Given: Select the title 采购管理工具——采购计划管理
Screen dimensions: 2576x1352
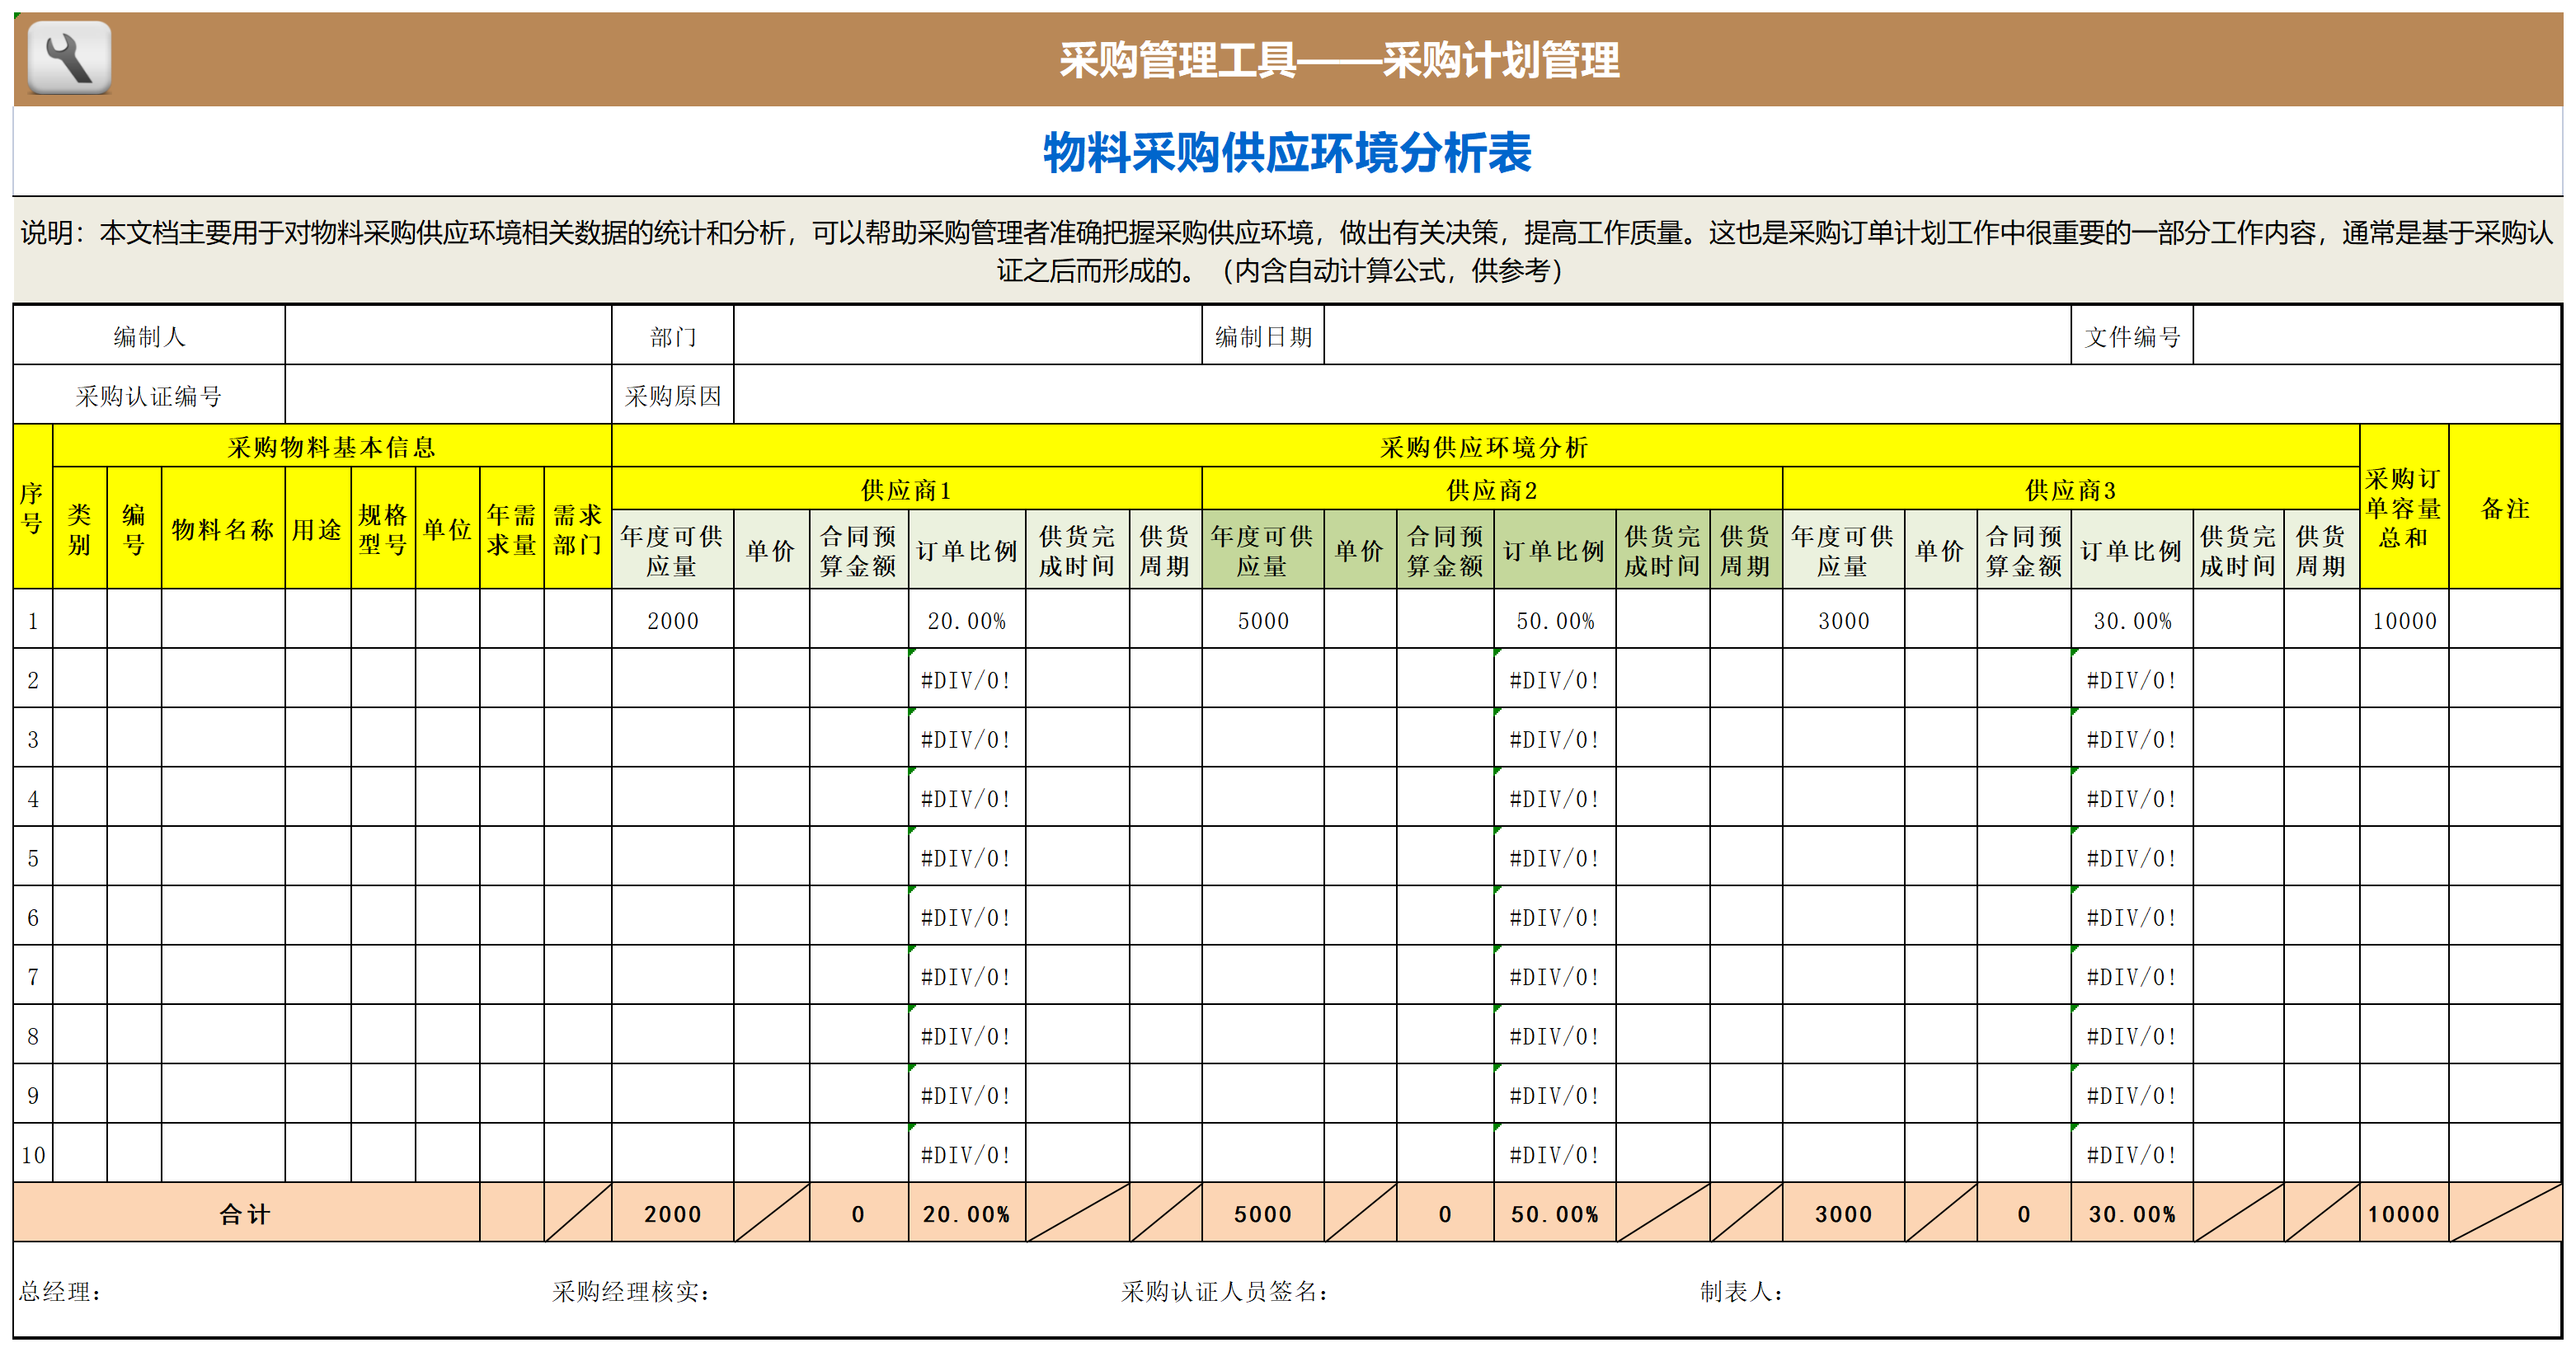Looking at the screenshot, I should pyautogui.click(x=1339, y=60).
